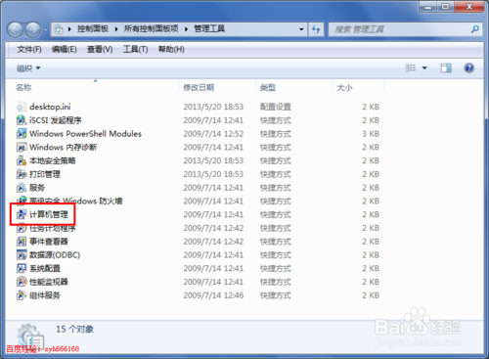Click the search magnifier icon
Screen dimensions: 489x359
[x=475, y=29]
